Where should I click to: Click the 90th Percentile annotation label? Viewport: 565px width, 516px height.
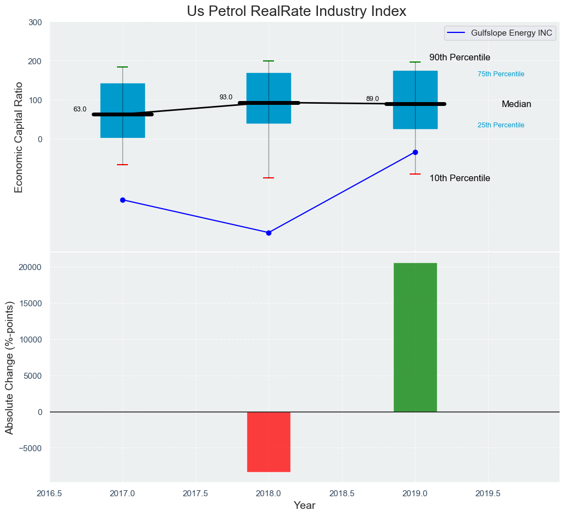(x=460, y=58)
